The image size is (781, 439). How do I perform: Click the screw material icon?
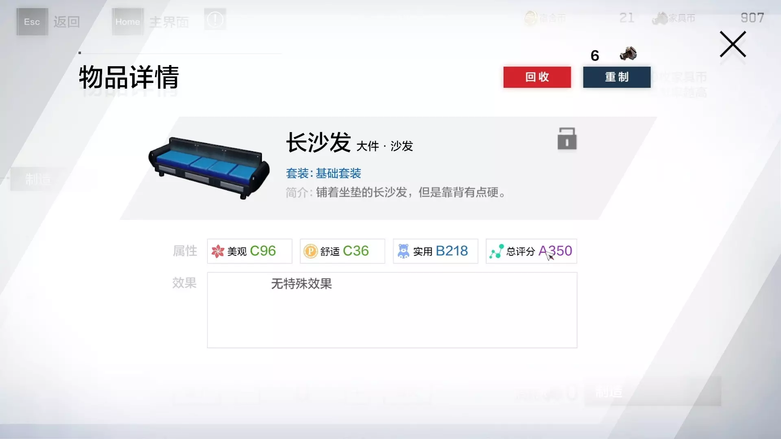pos(628,54)
